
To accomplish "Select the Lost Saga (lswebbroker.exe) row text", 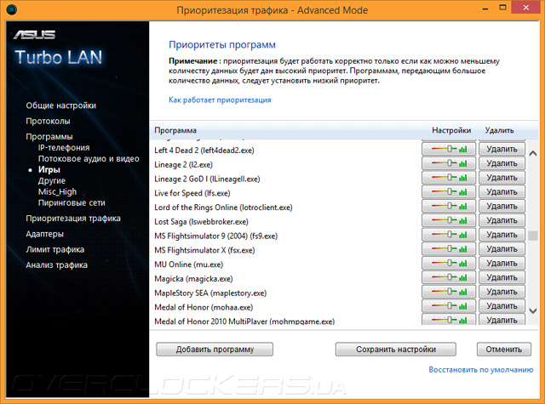I will coord(201,222).
